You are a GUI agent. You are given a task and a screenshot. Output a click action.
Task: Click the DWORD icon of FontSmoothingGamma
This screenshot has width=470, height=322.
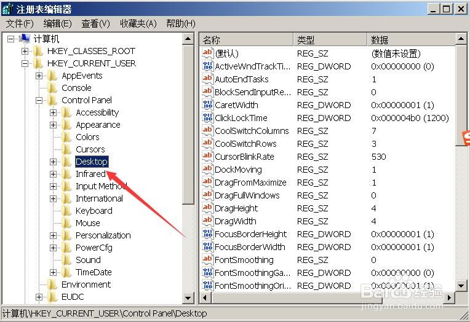[207, 273]
